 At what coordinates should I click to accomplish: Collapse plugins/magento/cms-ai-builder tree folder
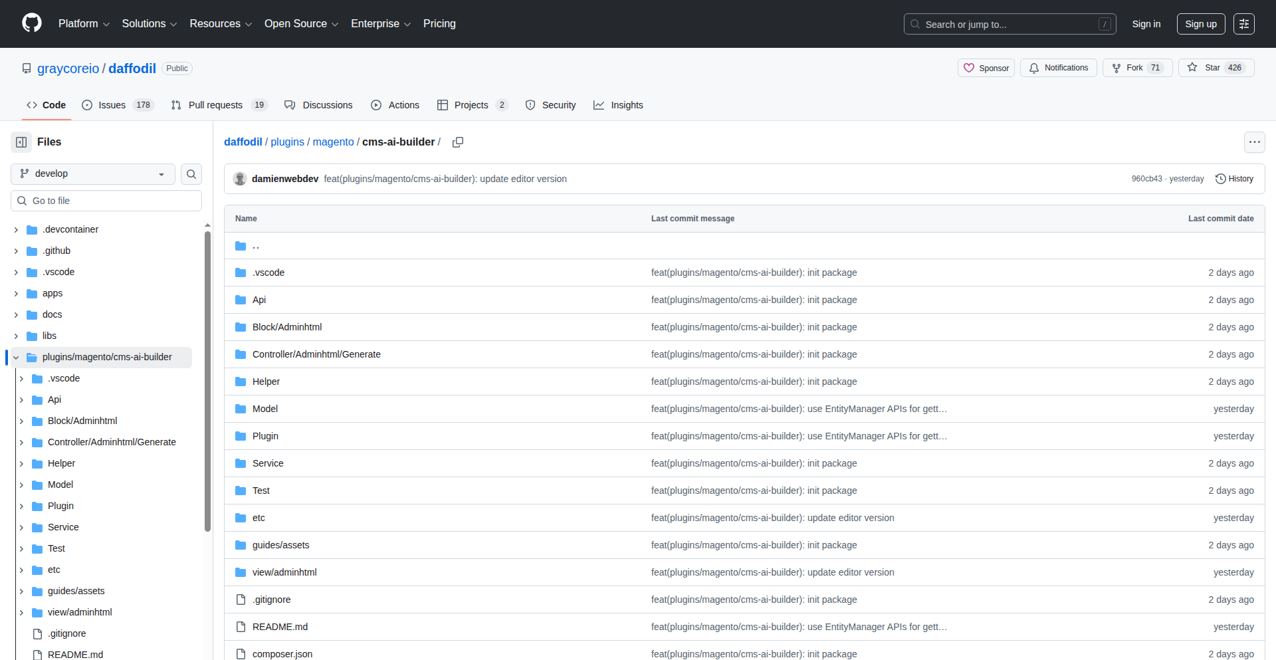click(x=16, y=358)
